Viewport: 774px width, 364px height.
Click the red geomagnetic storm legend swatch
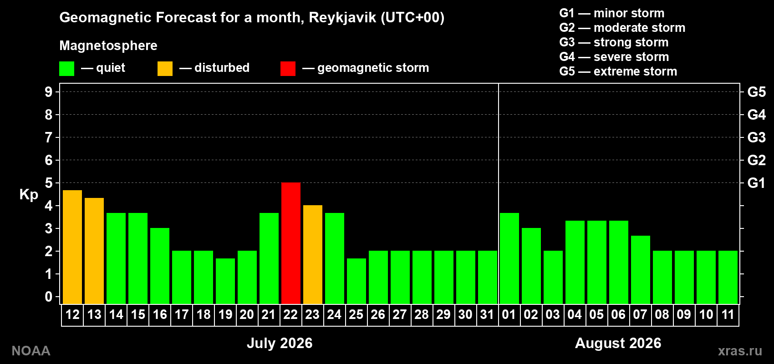(288, 69)
